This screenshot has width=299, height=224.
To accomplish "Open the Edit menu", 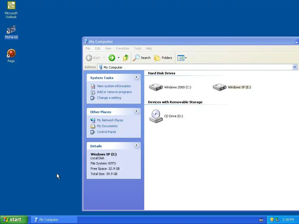I will 98,48.
